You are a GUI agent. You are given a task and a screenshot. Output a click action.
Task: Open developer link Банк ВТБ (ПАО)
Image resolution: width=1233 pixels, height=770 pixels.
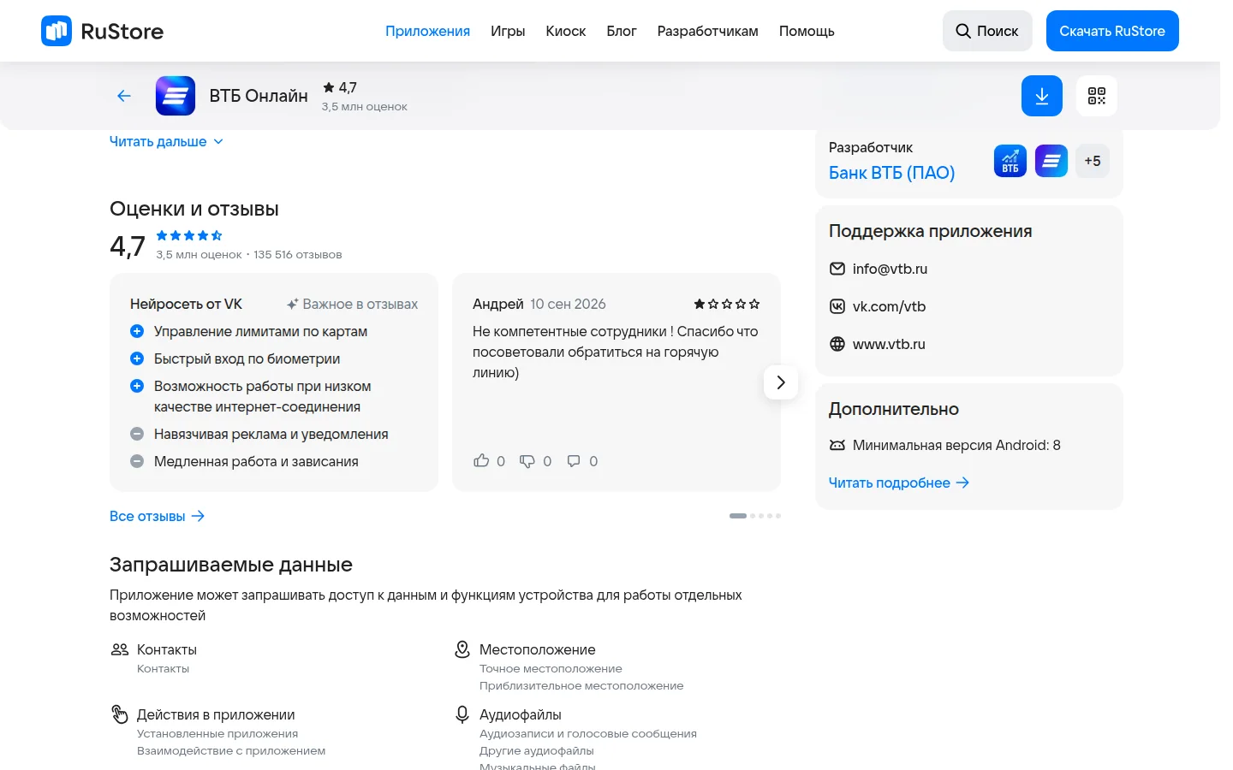click(891, 173)
